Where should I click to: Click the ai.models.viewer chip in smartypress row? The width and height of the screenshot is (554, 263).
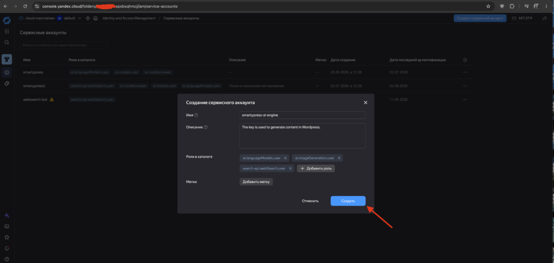157,72
